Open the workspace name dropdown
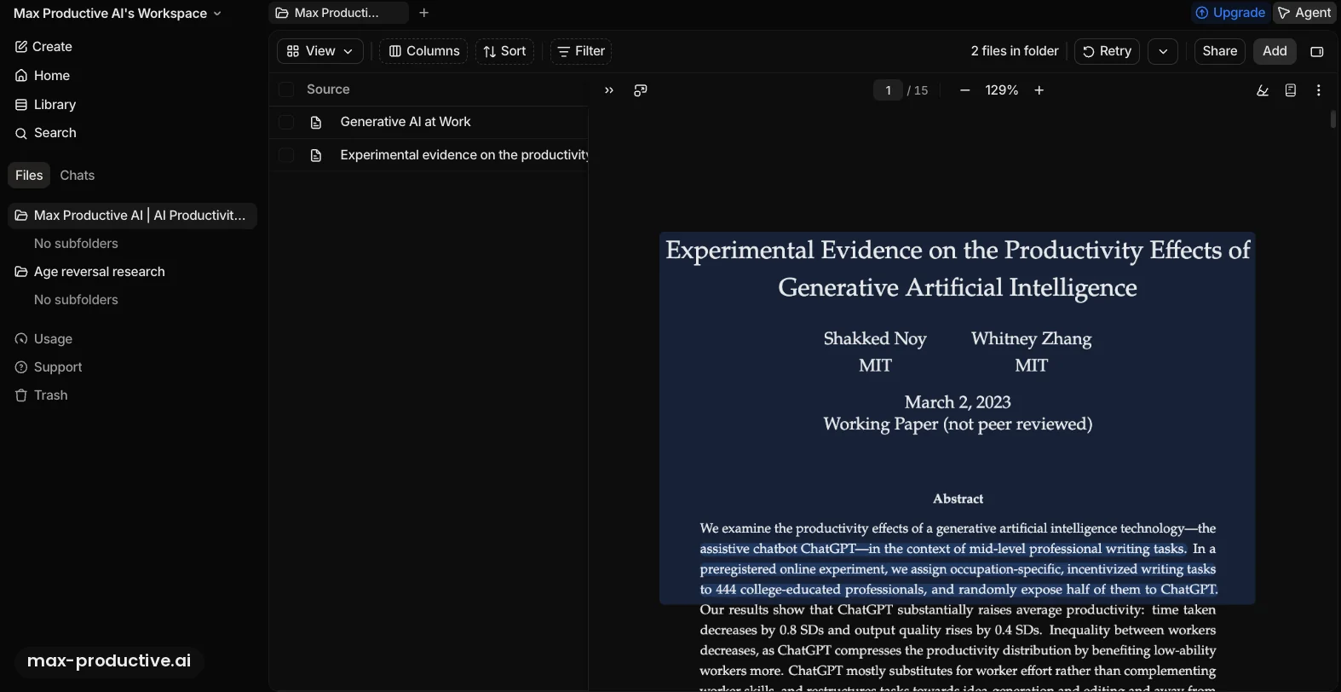This screenshot has height=692, width=1341. tap(118, 14)
